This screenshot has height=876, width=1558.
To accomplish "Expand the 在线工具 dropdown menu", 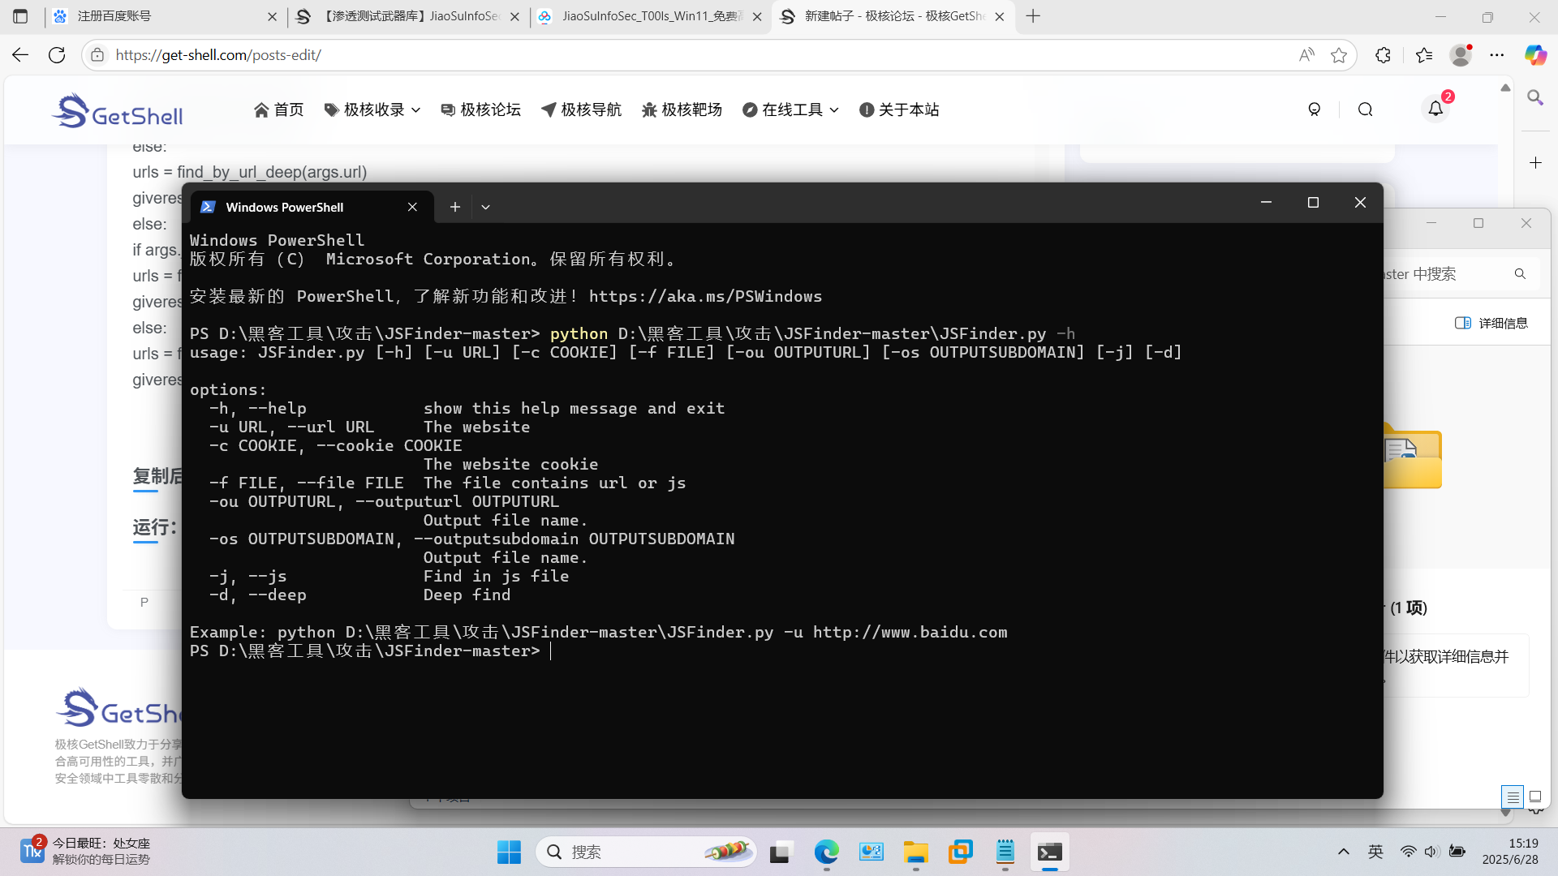I will point(790,109).
